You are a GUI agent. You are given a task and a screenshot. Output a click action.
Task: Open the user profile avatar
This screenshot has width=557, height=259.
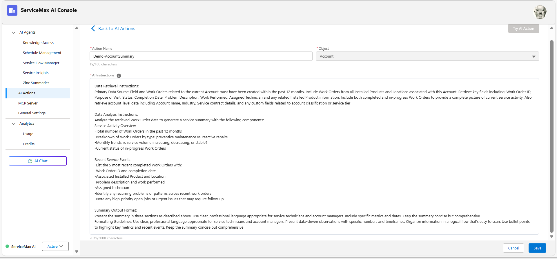(540, 12)
